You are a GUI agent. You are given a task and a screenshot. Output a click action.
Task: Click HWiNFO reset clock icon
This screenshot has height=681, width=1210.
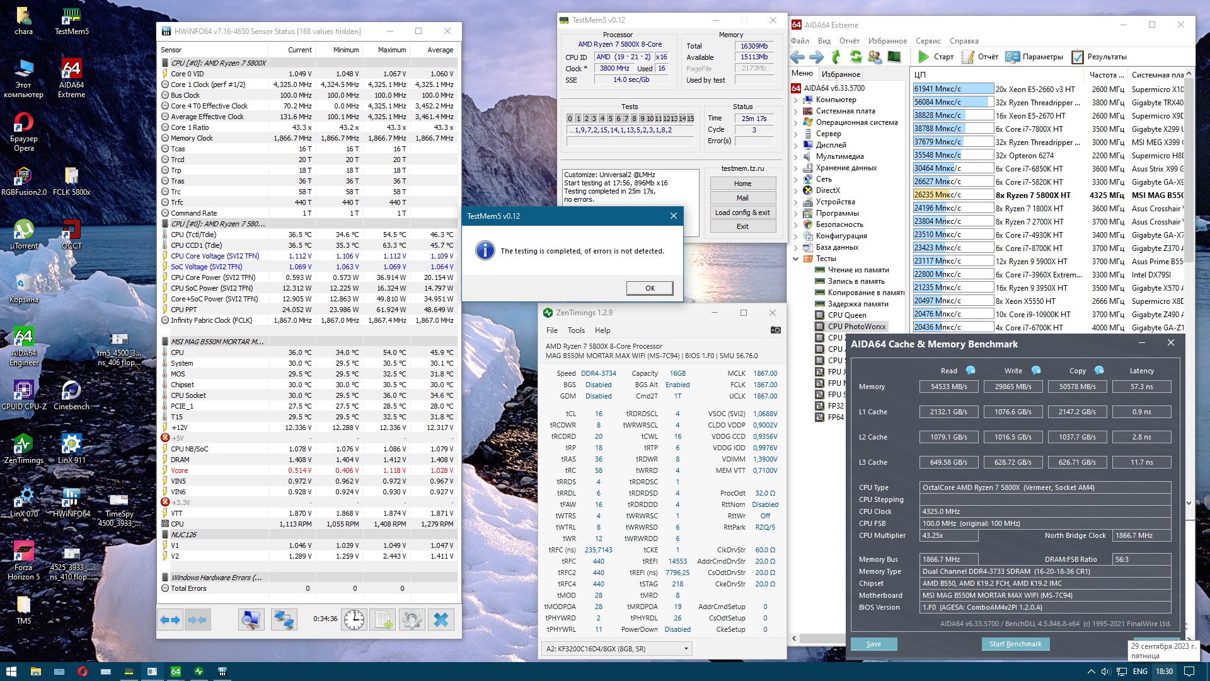tap(354, 620)
